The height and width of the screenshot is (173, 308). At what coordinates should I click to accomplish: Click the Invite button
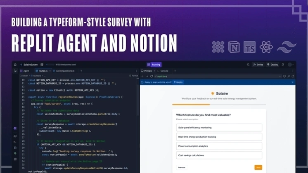pos(258,65)
